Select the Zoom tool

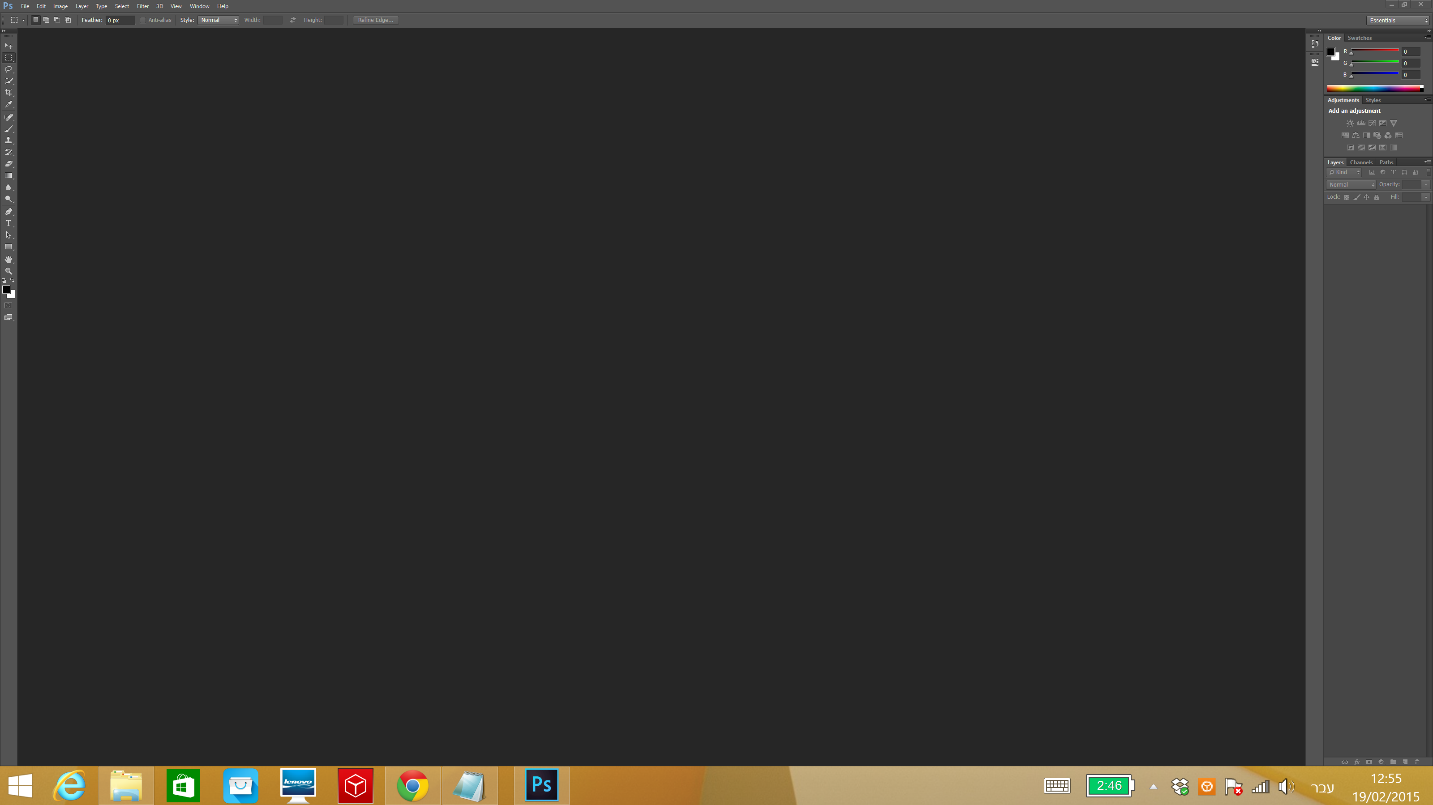(x=9, y=271)
